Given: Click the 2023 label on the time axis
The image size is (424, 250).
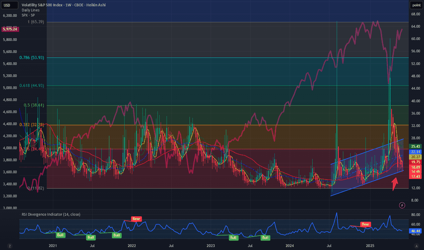Looking at the screenshot, I should click(x=211, y=245).
